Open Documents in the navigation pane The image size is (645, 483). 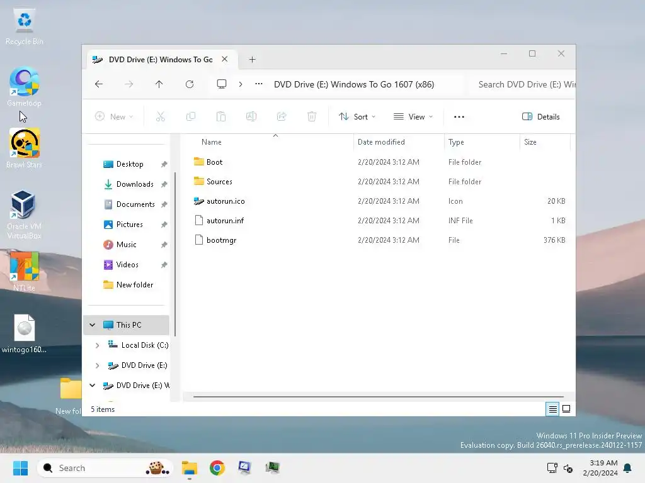(135, 204)
